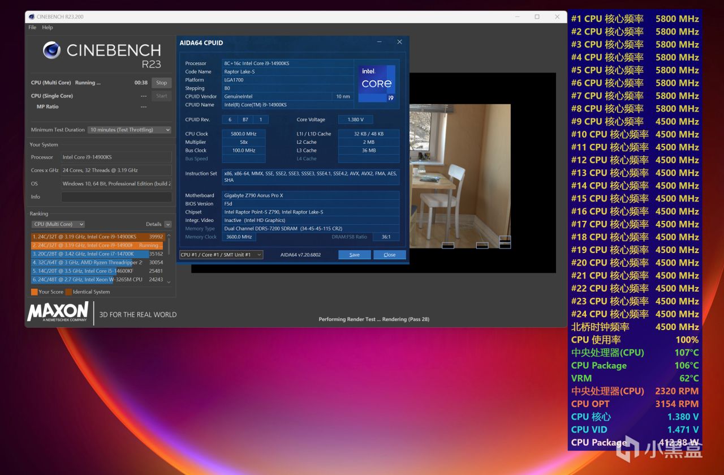Click the CPU VID 1.471 V row

pos(635,430)
